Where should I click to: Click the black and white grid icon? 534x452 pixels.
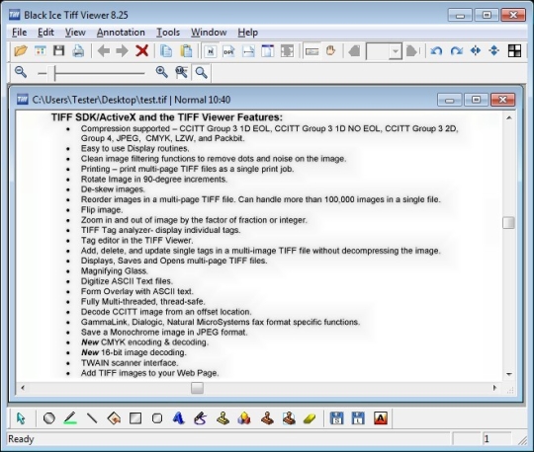(514, 51)
